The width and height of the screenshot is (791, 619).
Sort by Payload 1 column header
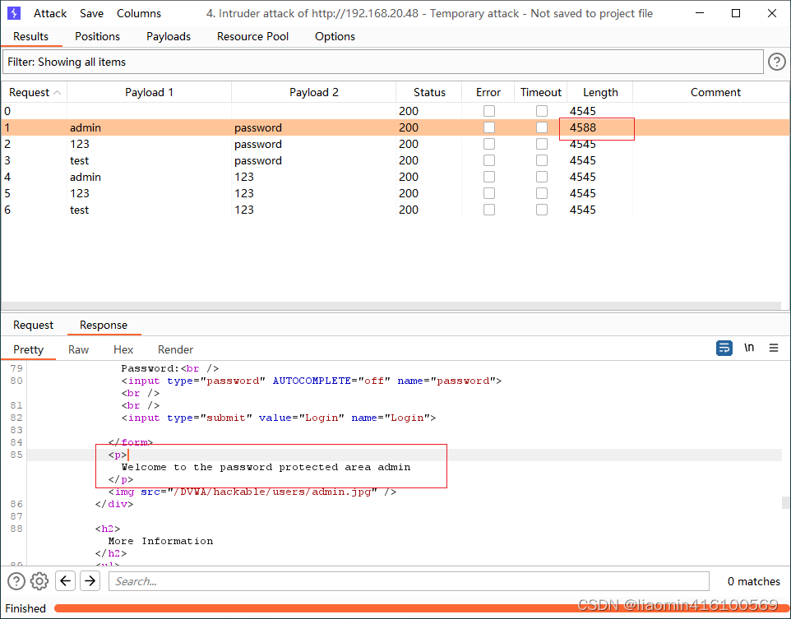150,92
